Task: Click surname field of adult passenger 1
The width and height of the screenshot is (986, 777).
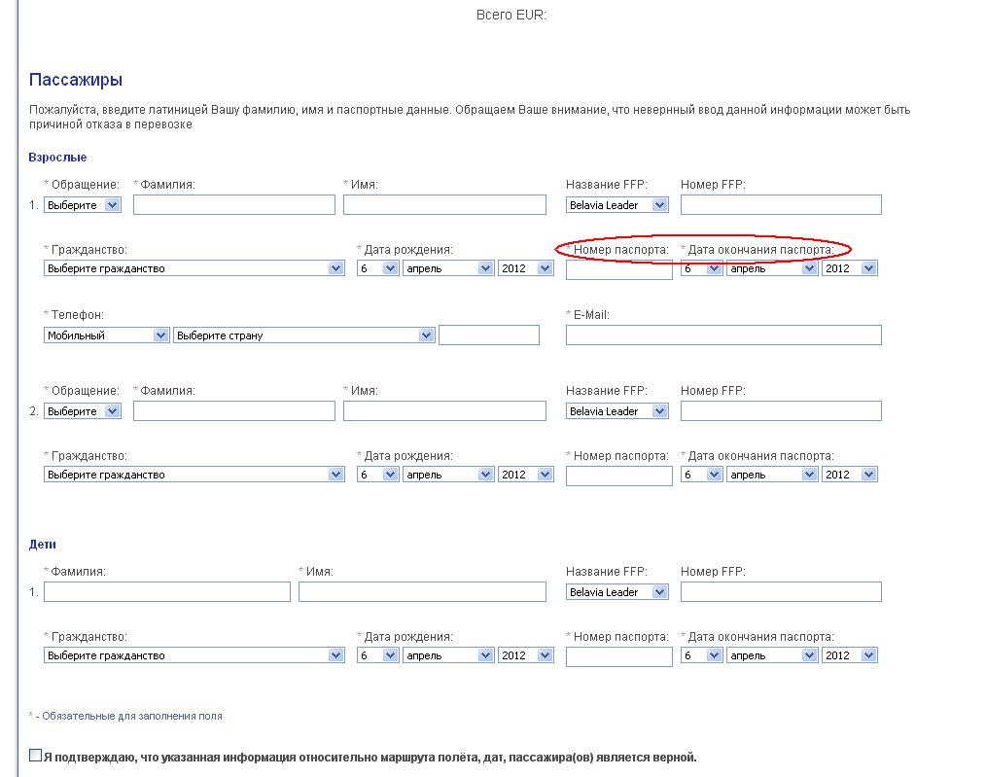Action: [x=233, y=205]
